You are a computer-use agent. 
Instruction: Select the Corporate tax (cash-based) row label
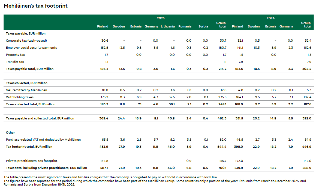click(26, 41)
